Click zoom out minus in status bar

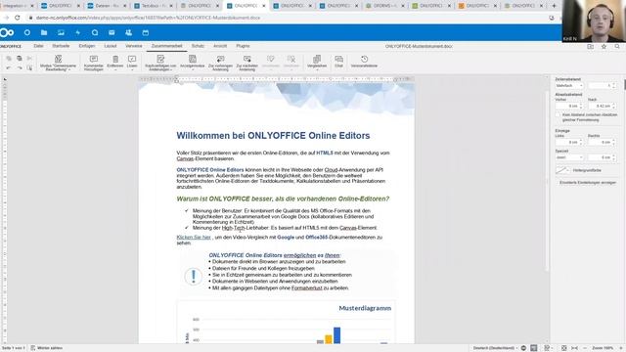[x=585, y=348]
